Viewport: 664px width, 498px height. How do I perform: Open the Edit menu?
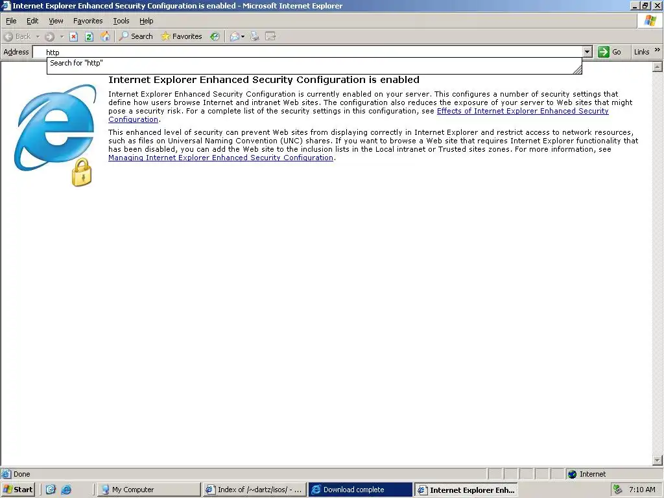click(32, 21)
